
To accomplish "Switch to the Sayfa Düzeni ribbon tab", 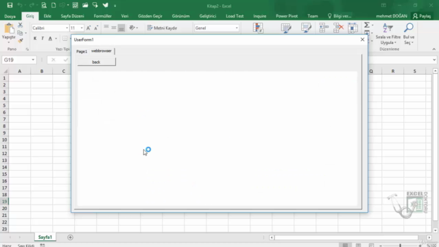I will click(73, 16).
